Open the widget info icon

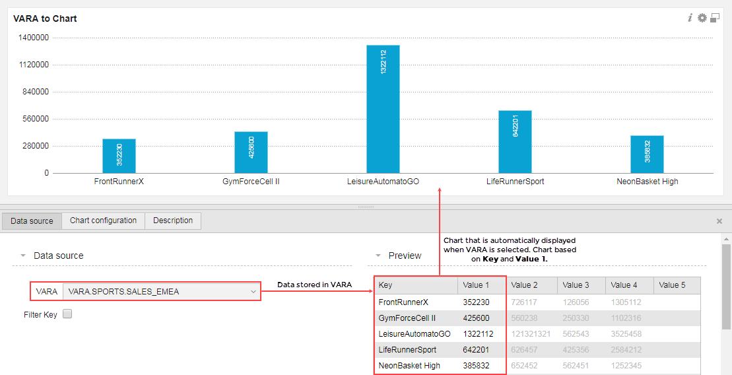(x=690, y=18)
